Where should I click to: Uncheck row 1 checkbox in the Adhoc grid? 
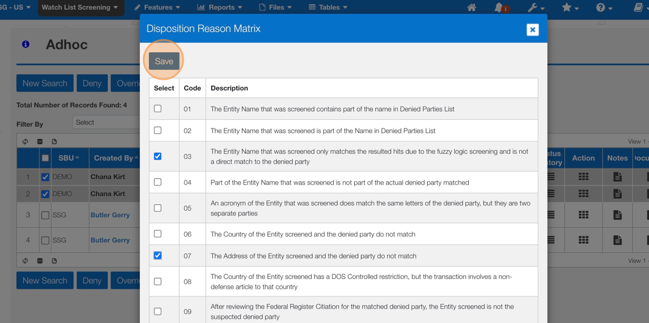[x=46, y=177]
